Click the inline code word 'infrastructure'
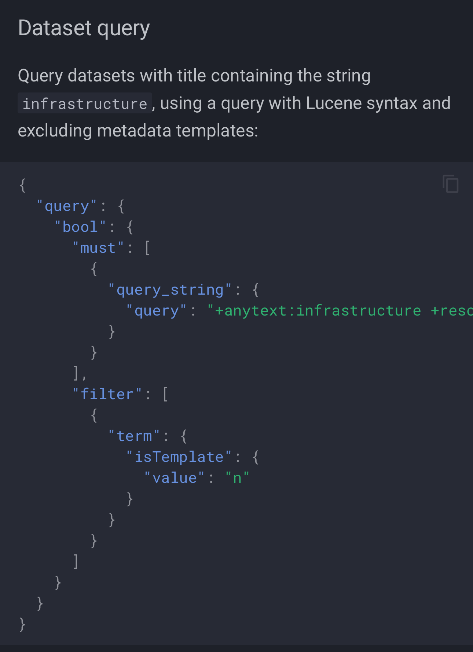This screenshot has height=652, width=473. pyautogui.click(x=85, y=104)
